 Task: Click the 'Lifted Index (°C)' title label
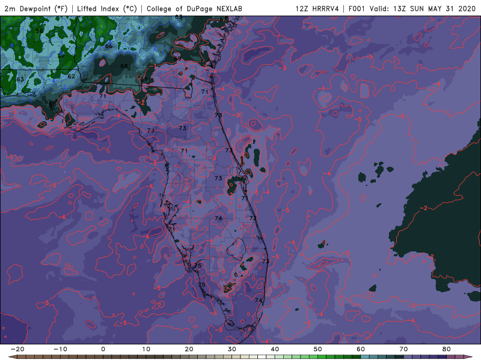(x=107, y=8)
